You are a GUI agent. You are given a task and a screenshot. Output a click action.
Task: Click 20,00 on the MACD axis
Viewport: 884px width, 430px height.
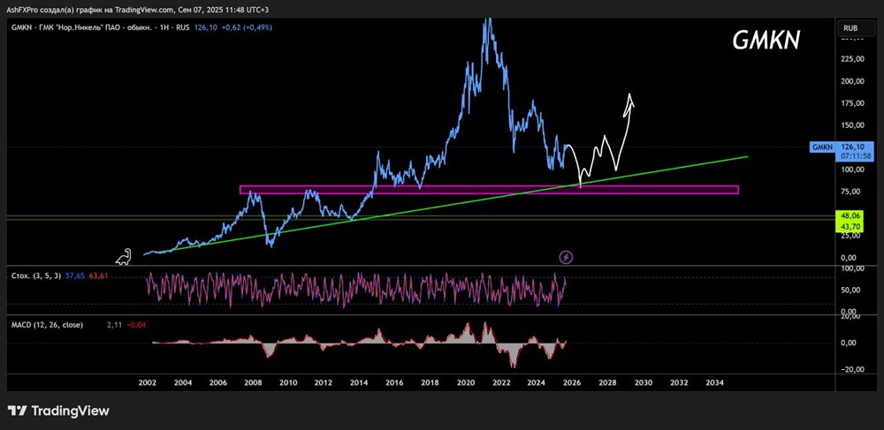tap(849, 316)
